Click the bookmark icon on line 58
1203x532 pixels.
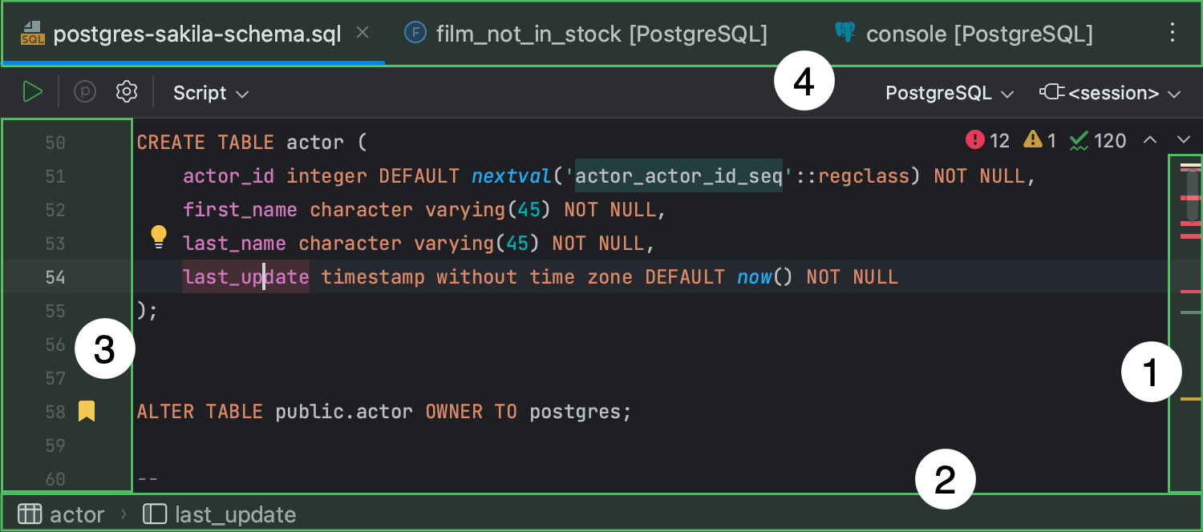pos(87,412)
